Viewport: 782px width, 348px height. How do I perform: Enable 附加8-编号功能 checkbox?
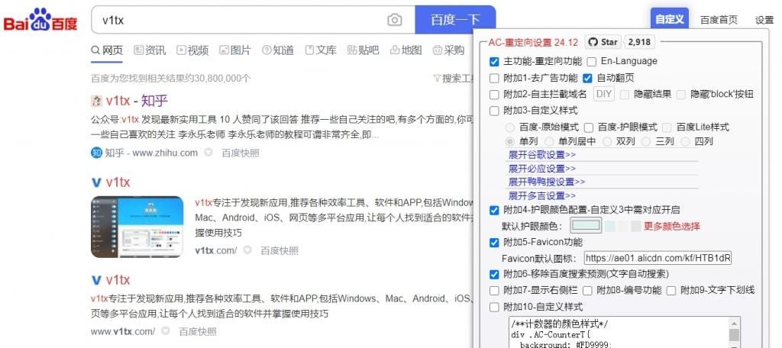[x=588, y=291]
